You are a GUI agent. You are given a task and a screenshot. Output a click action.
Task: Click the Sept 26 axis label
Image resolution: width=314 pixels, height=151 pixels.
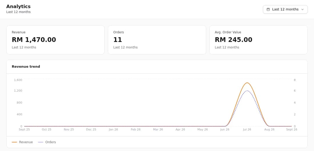(291, 129)
